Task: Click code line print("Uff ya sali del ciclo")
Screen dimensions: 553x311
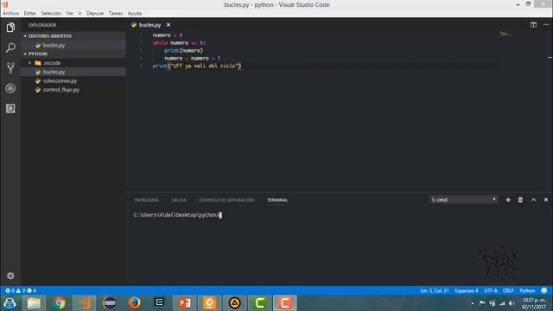Action: tap(197, 66)
